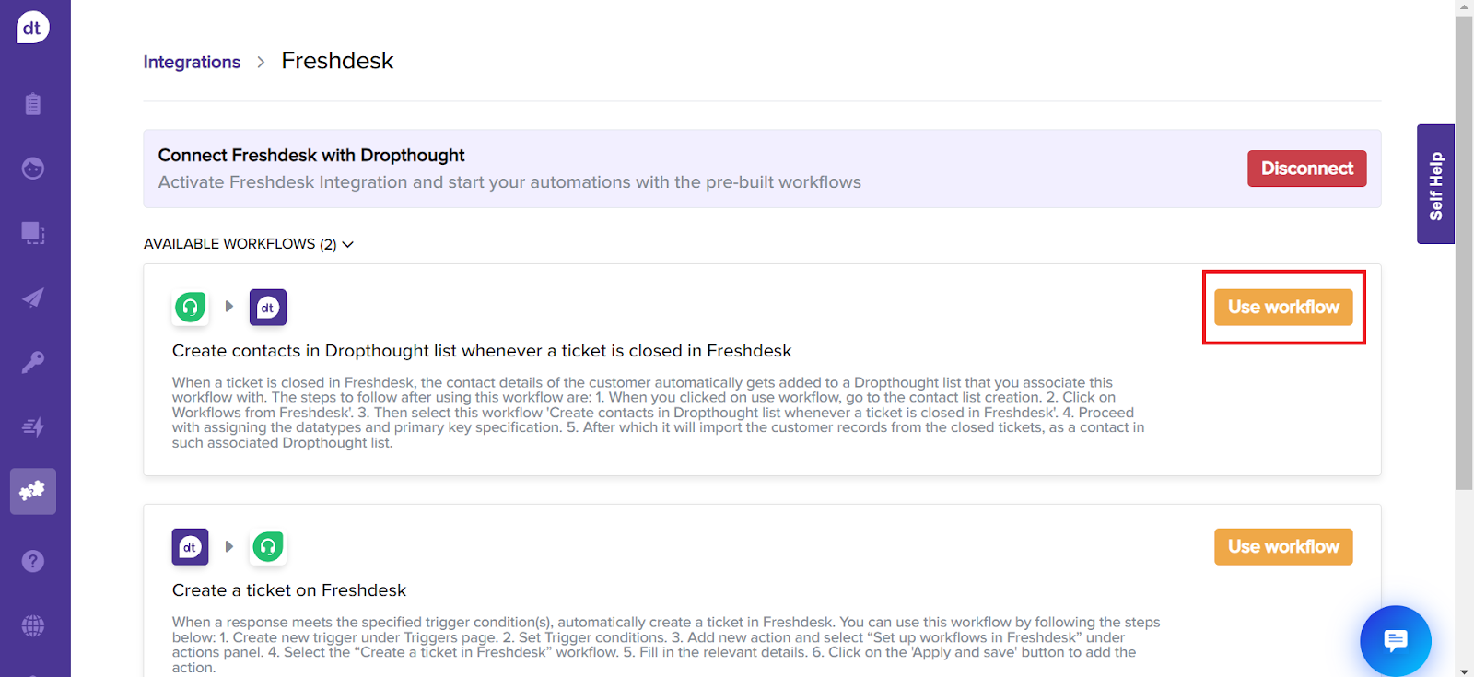The width and height of the screenshot is (1474, 677).
Task: Click the Dropthought logo in sidebar
Action: coord(32,28)
